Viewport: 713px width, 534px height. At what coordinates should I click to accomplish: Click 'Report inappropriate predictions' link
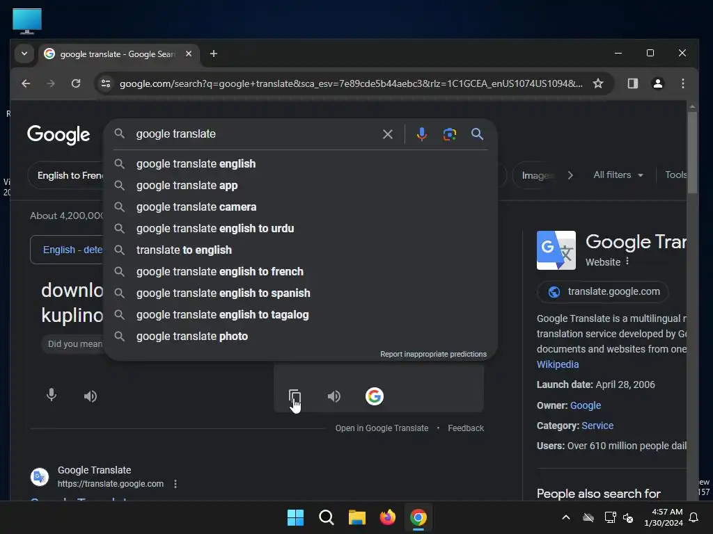click(x=433, y=354)
